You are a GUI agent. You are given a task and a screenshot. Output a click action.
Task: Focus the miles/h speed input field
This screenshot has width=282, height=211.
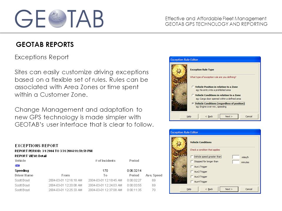coord(236,157)
